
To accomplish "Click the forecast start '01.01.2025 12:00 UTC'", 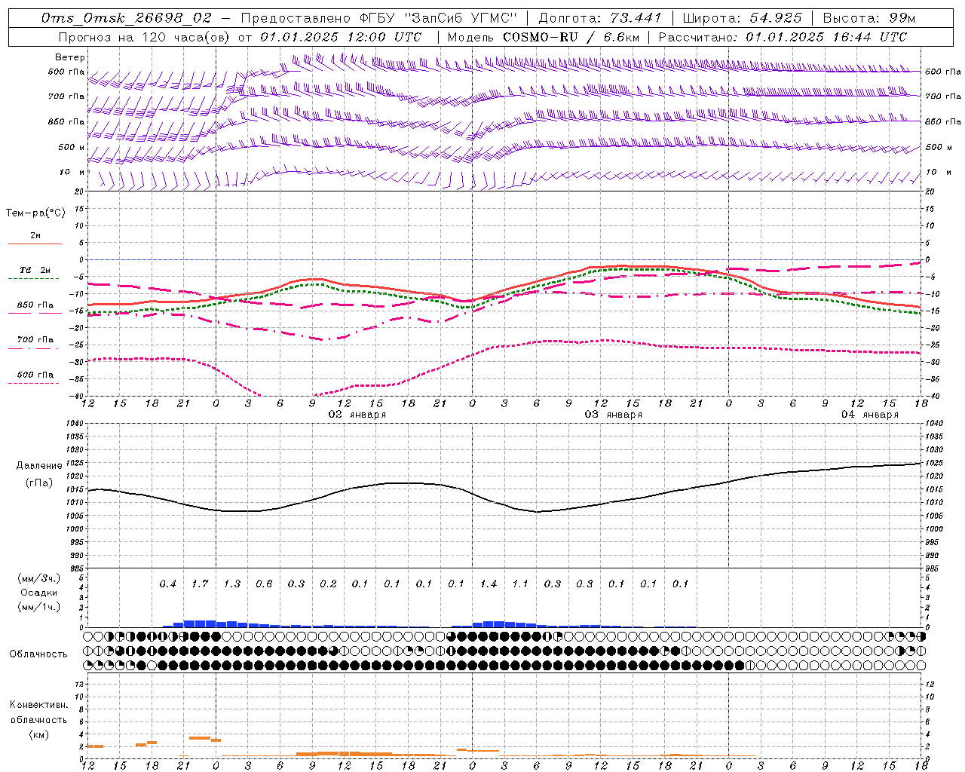I will point(341,37).
